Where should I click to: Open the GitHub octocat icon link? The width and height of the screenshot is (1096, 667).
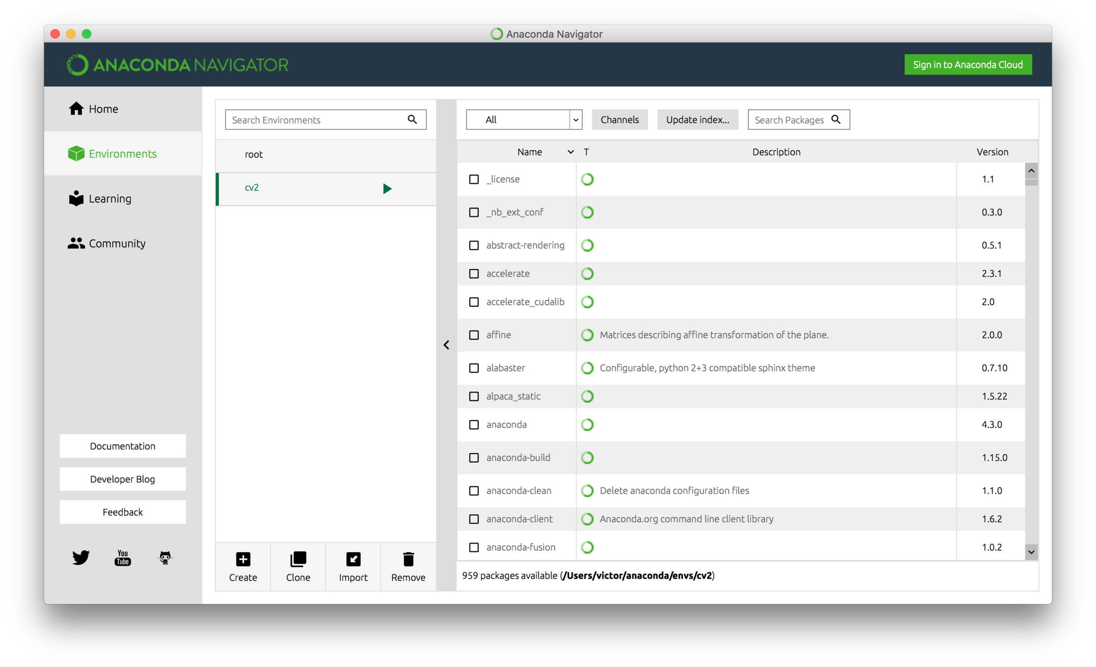165,557
